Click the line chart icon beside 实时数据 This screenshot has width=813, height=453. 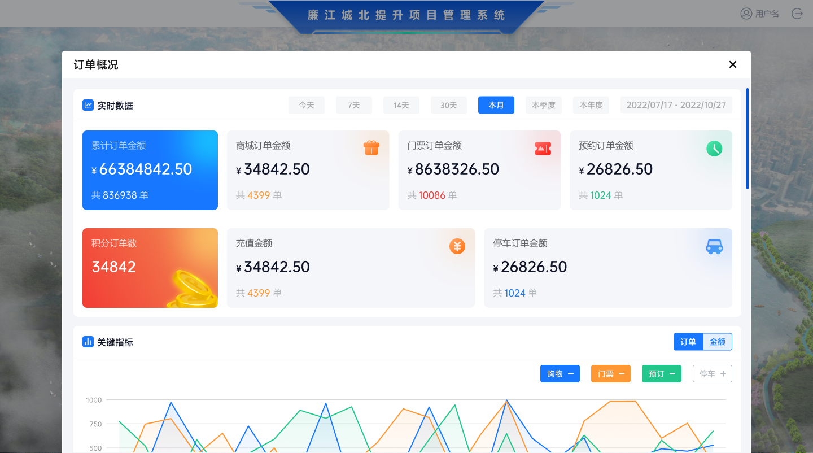click(x=88, y=105)
